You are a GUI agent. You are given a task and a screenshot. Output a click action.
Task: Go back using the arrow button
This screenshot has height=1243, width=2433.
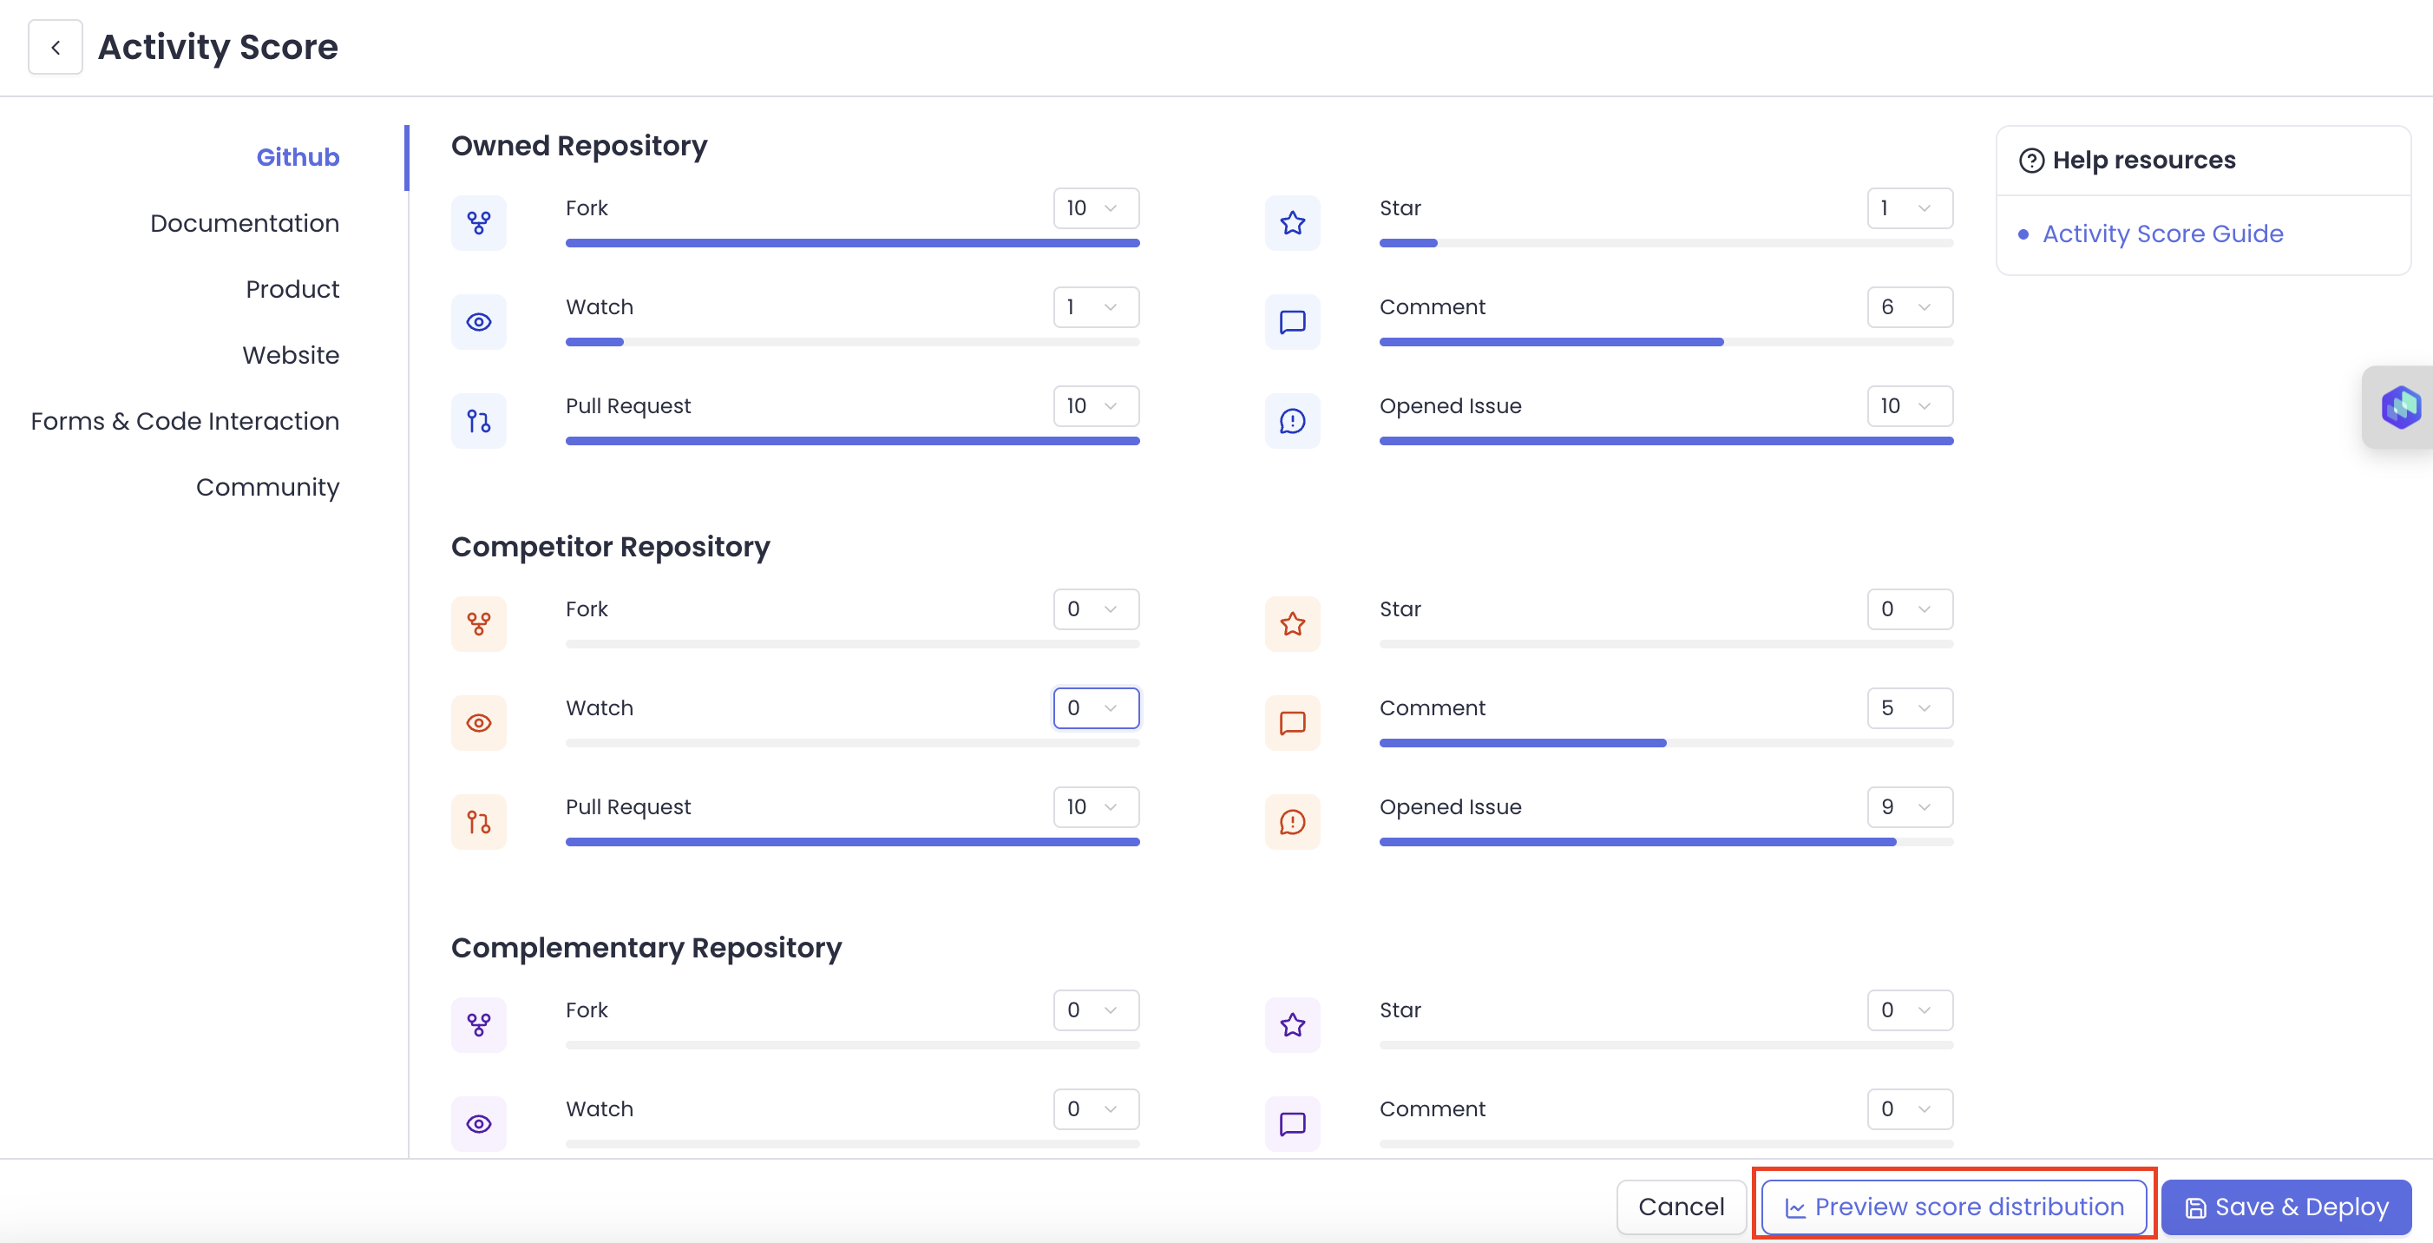pyautogui.click(x=56, y=47)
